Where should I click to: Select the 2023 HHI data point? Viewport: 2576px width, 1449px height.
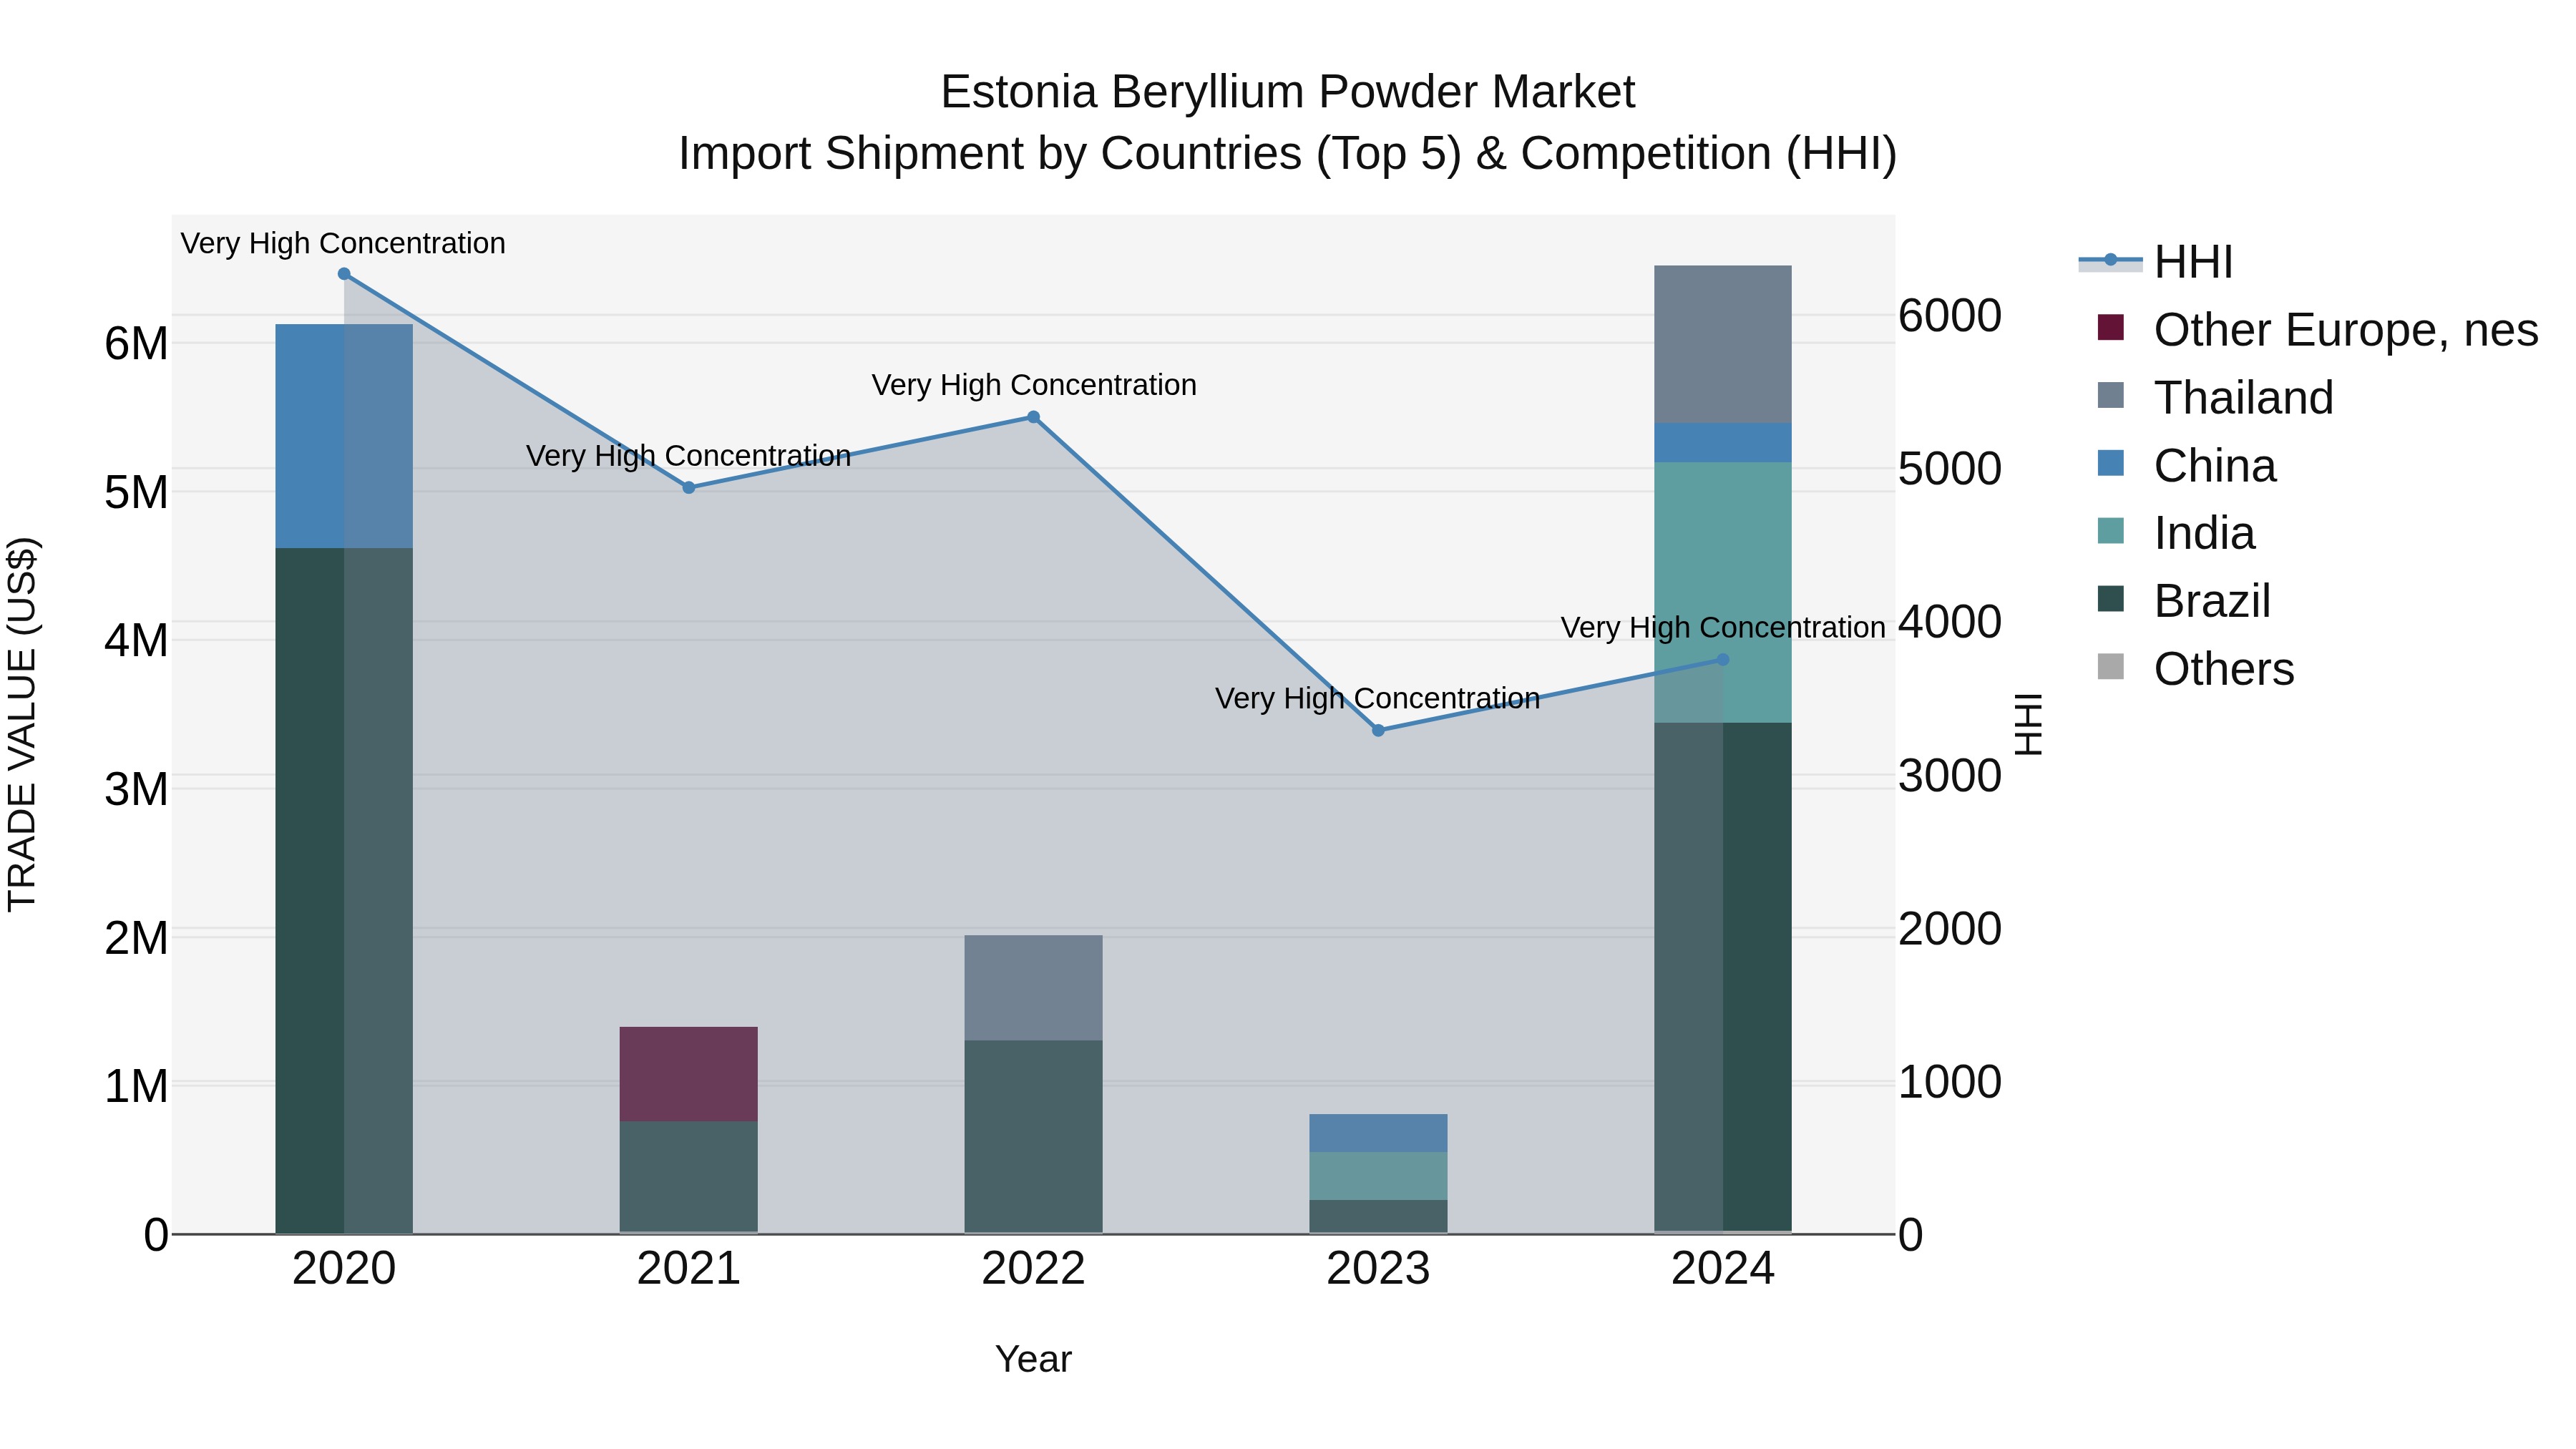tap(1378, 730)
